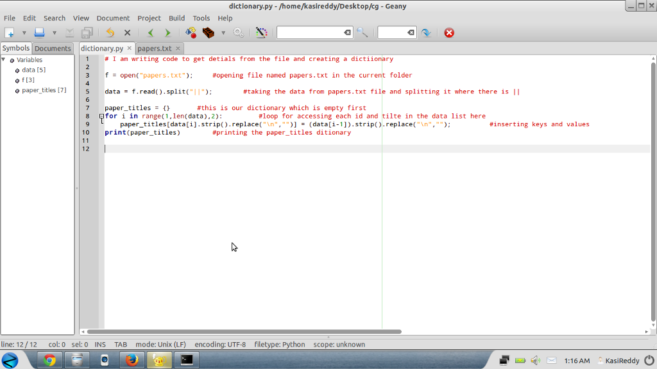Open the File menu

(x=9, y=18)
